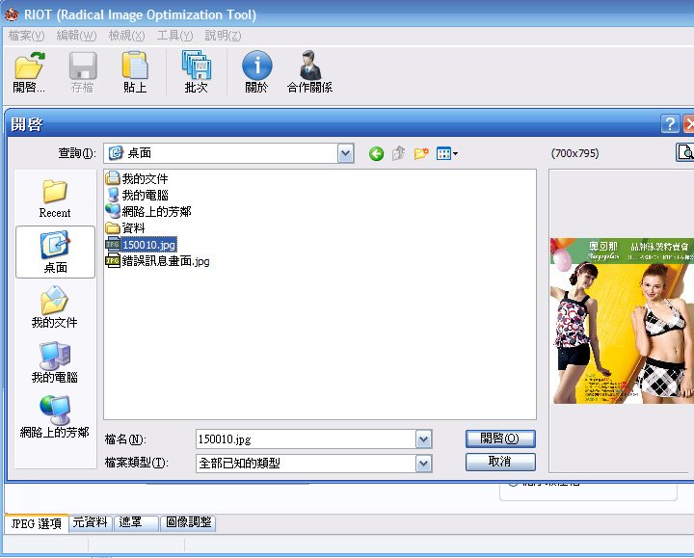Select Recent in the places sidebar
The image size is (694, 558).
click(55, 199)
